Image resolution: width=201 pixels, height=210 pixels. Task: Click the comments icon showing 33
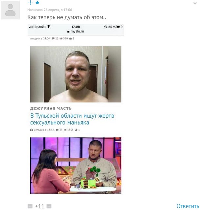(57, 130)
